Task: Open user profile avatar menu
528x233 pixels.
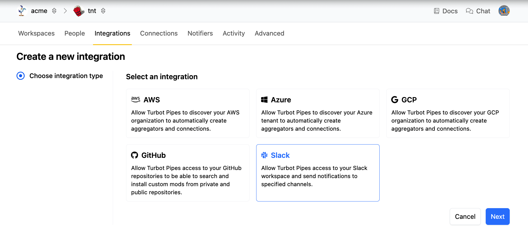Action: tap(504, 11)
